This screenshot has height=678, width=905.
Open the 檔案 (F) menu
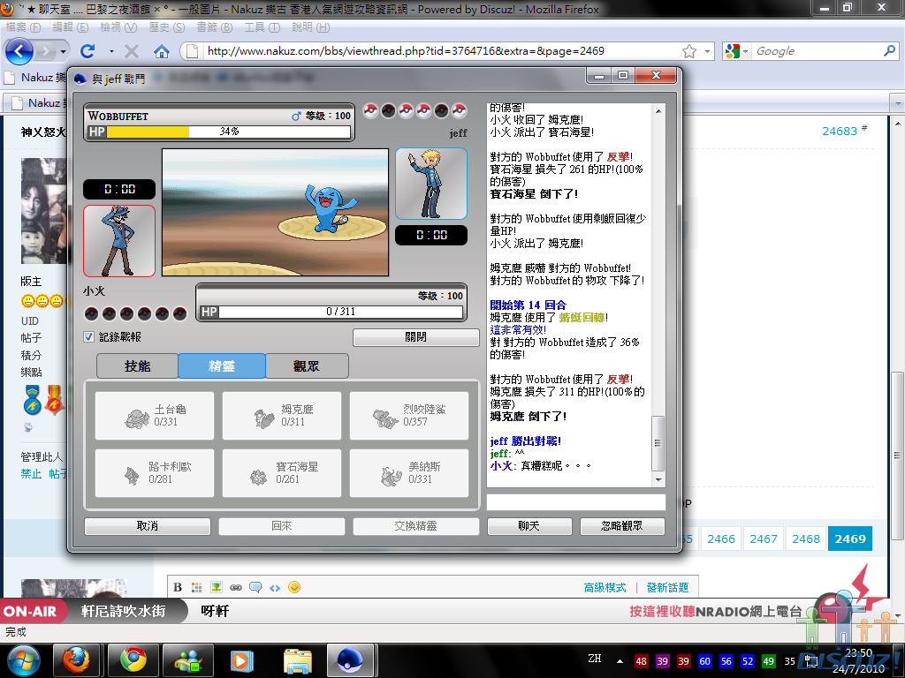pyautogui.click(x=23, y=27)
